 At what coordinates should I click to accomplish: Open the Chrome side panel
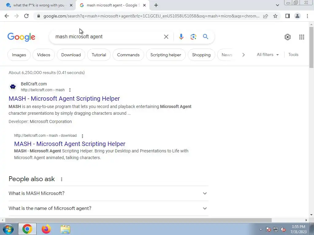click(x=288, y=16)
